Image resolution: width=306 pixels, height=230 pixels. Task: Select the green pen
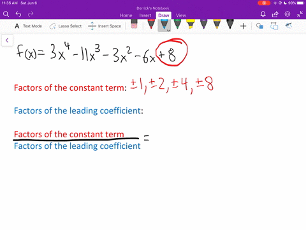click(x=177, y=24)
